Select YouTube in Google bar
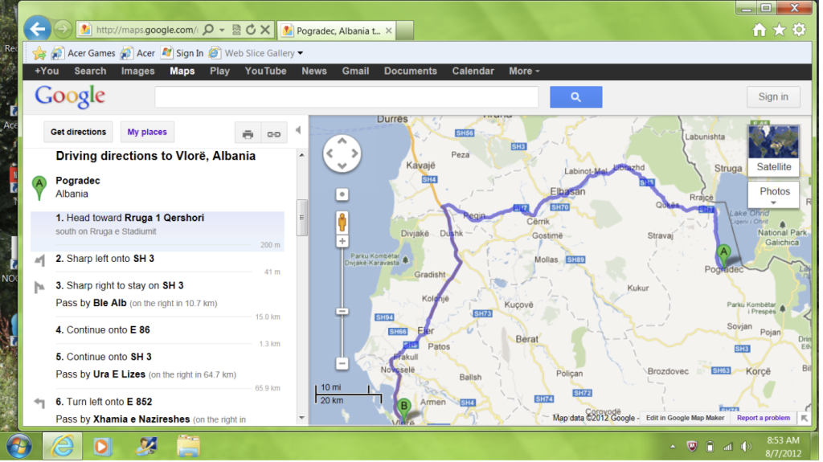 click(x=265, y=71)
